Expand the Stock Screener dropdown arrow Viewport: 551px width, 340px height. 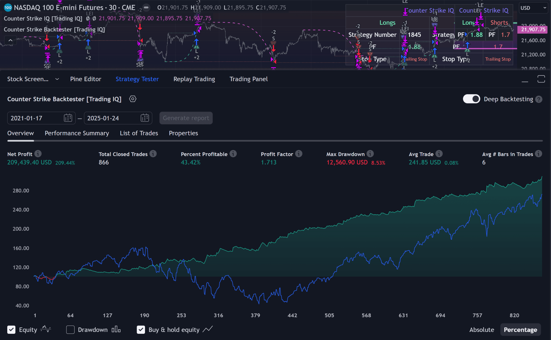pos(57,79)
